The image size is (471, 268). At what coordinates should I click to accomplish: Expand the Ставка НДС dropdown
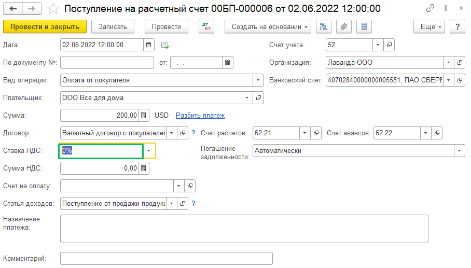(149, 151)
